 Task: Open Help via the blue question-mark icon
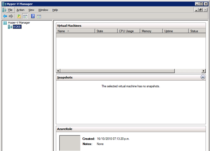point(33,16)
